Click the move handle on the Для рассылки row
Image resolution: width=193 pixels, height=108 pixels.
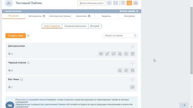point(132,46)
